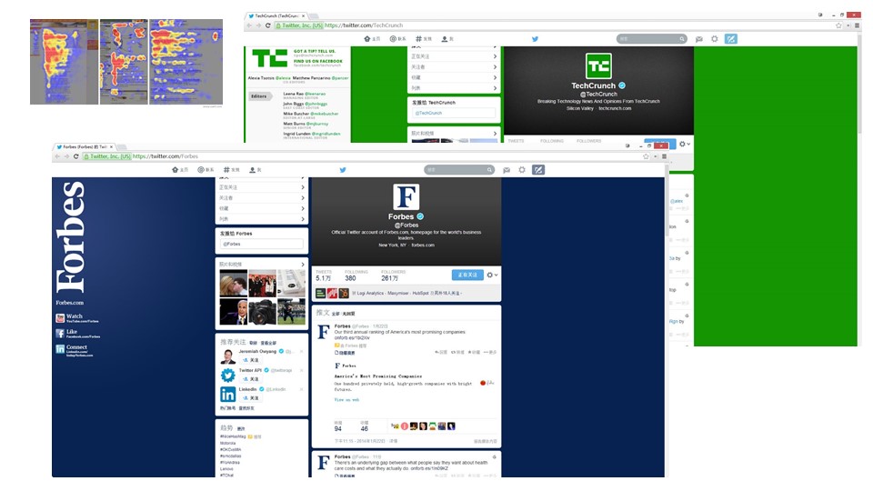The height and width of the screenshot is (491, 873).
Task: Click the @Forbes tweet-to input field
Action: pos(262,244)
